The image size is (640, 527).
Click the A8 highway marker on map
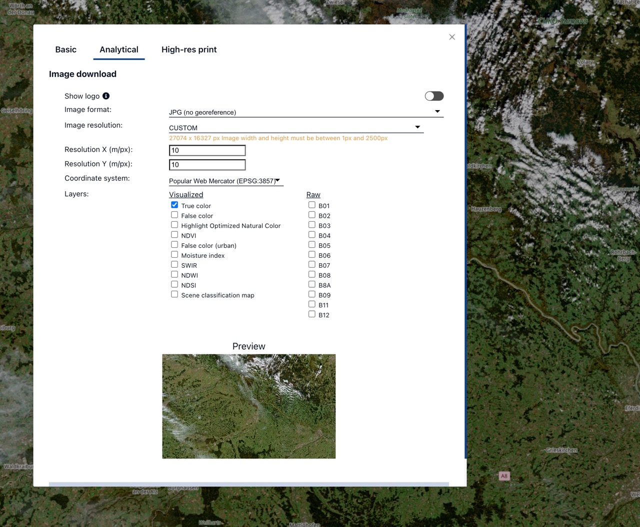[x=504, y=476]
